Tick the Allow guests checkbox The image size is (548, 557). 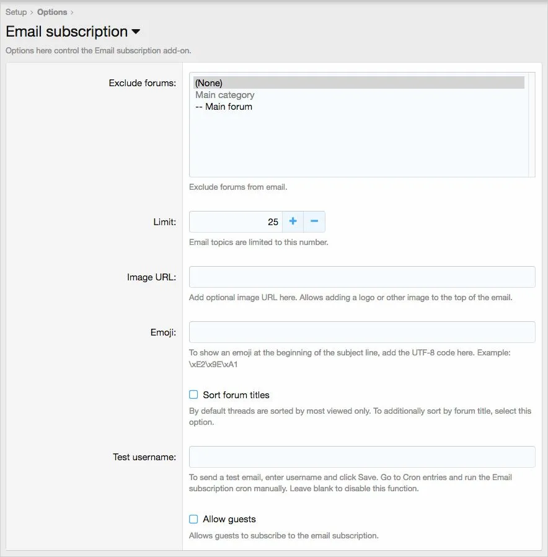[193, 519]
